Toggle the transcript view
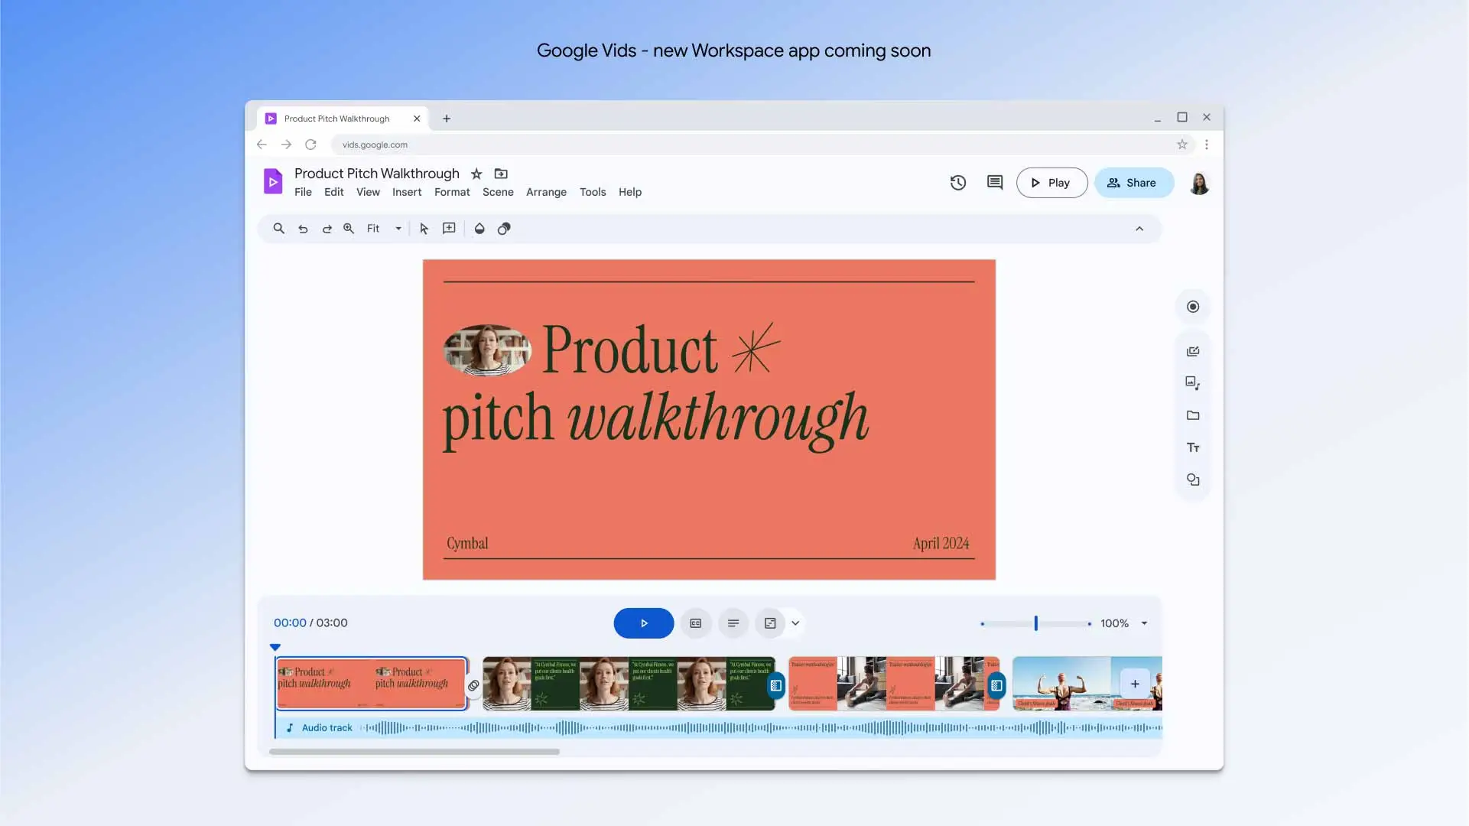Viewport: 1469px width, 826px height. pyautogui.click(x=733, y=623)
